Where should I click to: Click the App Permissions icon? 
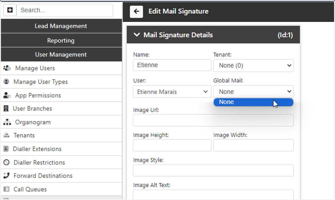[7, 95]
